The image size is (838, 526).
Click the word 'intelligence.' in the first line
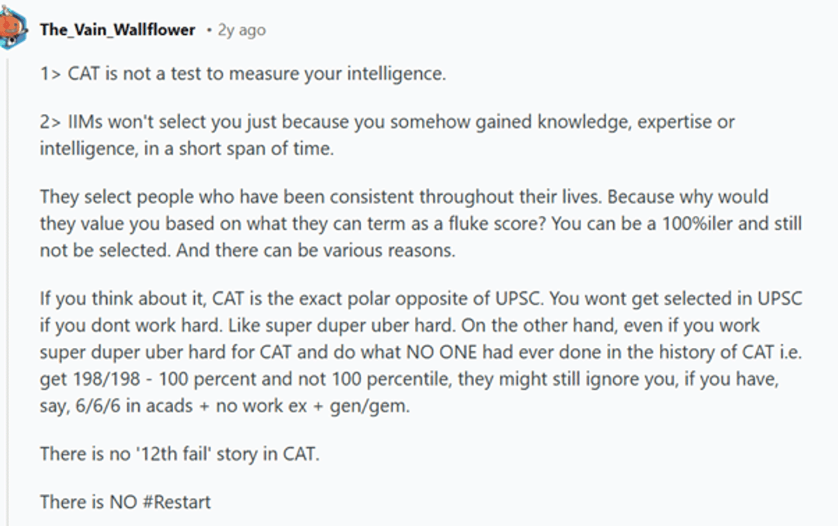coord(400,73)
